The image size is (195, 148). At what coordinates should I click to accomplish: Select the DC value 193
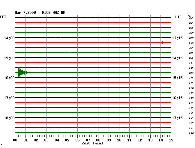(191, 43)
